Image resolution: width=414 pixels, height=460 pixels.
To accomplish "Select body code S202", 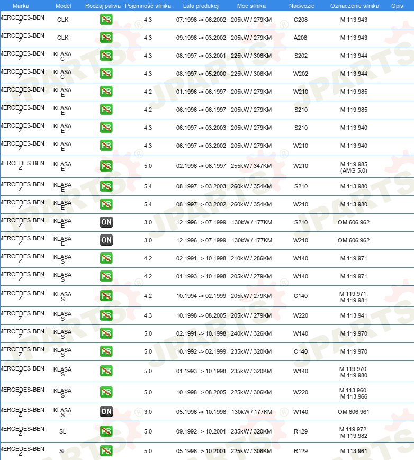I will pyautogui.click(x=301, y=56).
